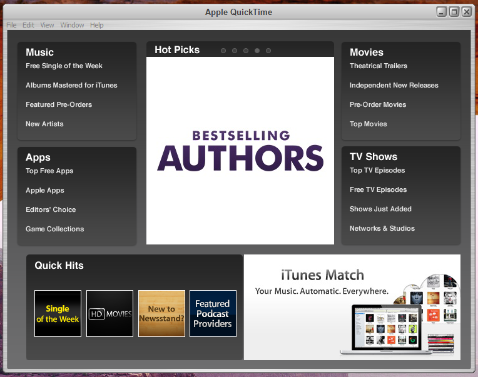Select the fifth Hot Picks page dot
Image resolution: width=478 pixels, height=377 pixels.
click(x=268, y=51)
